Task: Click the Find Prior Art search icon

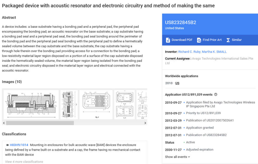Action: (199, 40)
